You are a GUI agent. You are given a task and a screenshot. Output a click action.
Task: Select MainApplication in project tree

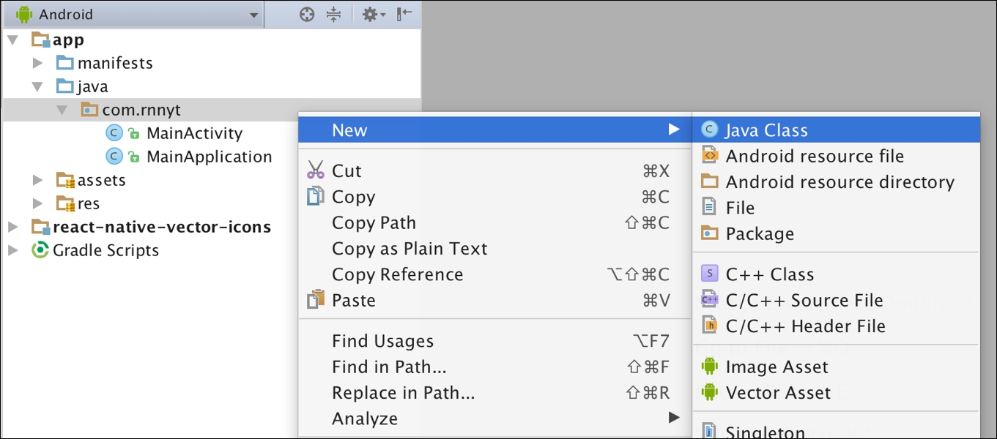(x=209, y=157)
